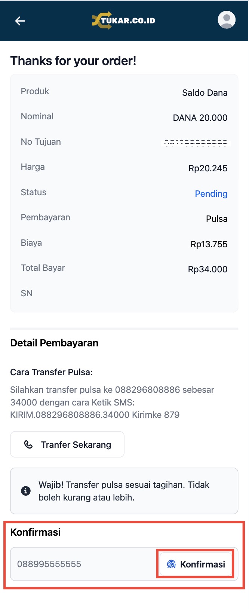Click the Saldo Dana product value

pos(205,93)
